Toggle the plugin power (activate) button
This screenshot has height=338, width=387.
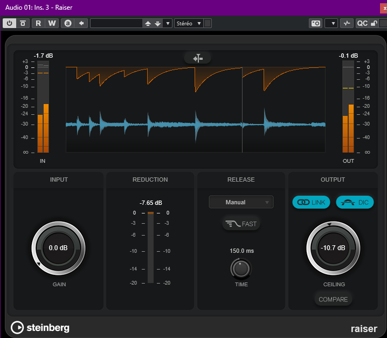tap(10, 23)
